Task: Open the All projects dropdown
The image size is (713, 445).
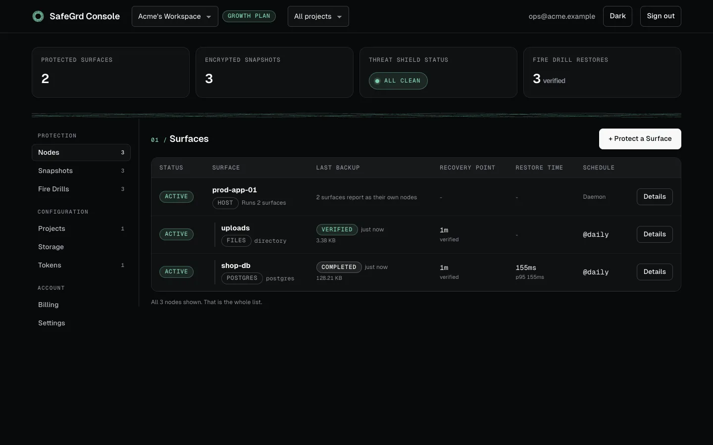Action: coord(318,16)
